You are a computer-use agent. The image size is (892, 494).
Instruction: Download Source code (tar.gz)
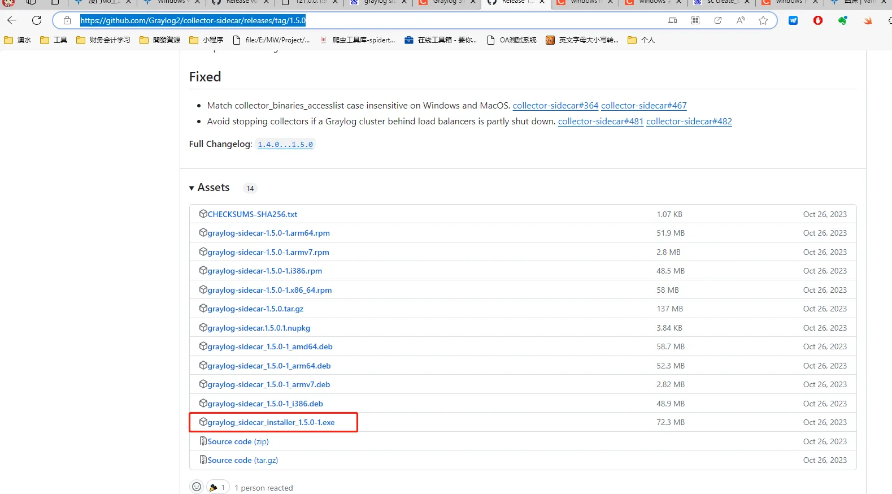point(242,460)
